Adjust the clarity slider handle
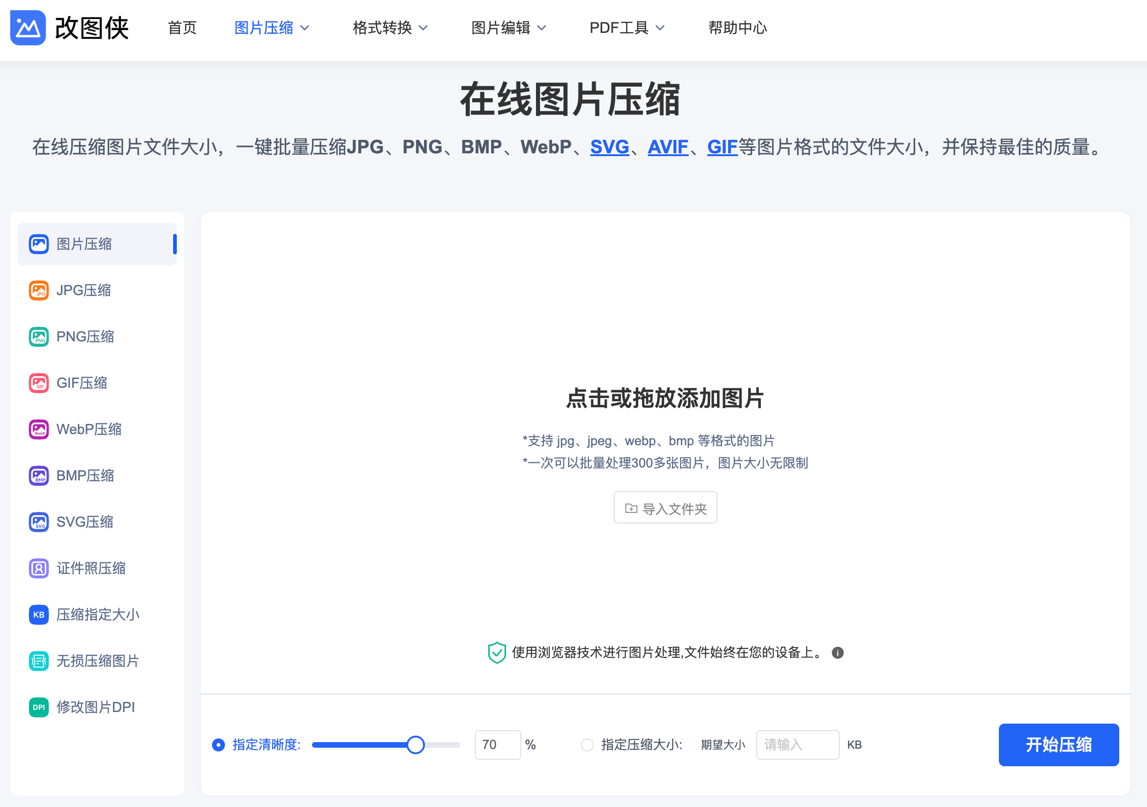 click(415, 744)
